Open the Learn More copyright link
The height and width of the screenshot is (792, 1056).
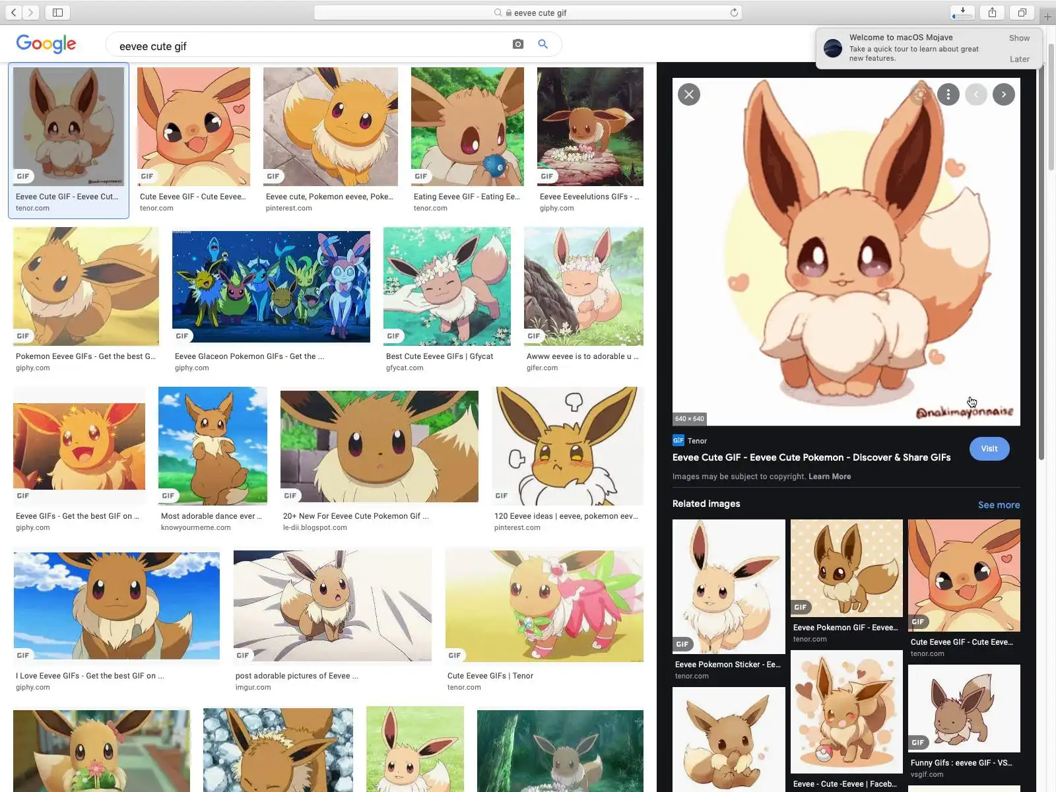pyautogui.click(x=830, y=477)
